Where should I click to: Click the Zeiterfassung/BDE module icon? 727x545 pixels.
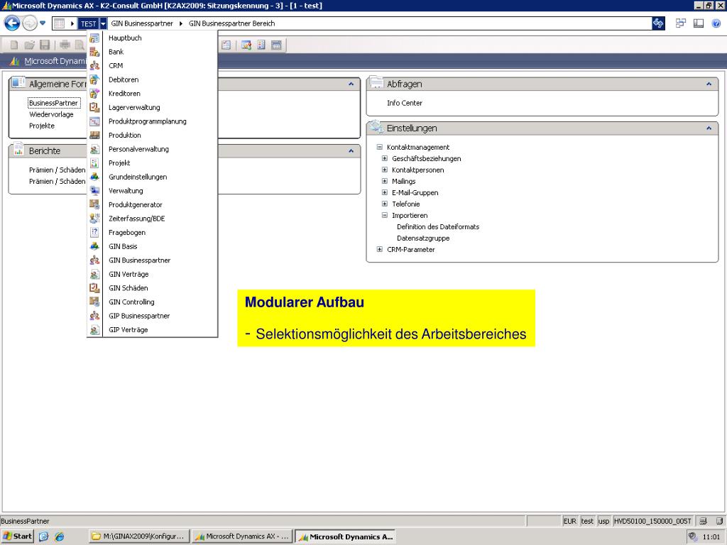tap(94, 219)
